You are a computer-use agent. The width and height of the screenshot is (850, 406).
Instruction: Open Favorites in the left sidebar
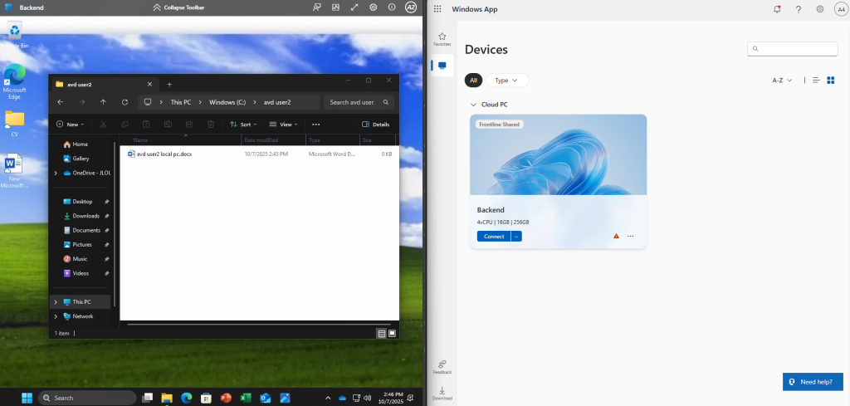(x=442, y=39)
